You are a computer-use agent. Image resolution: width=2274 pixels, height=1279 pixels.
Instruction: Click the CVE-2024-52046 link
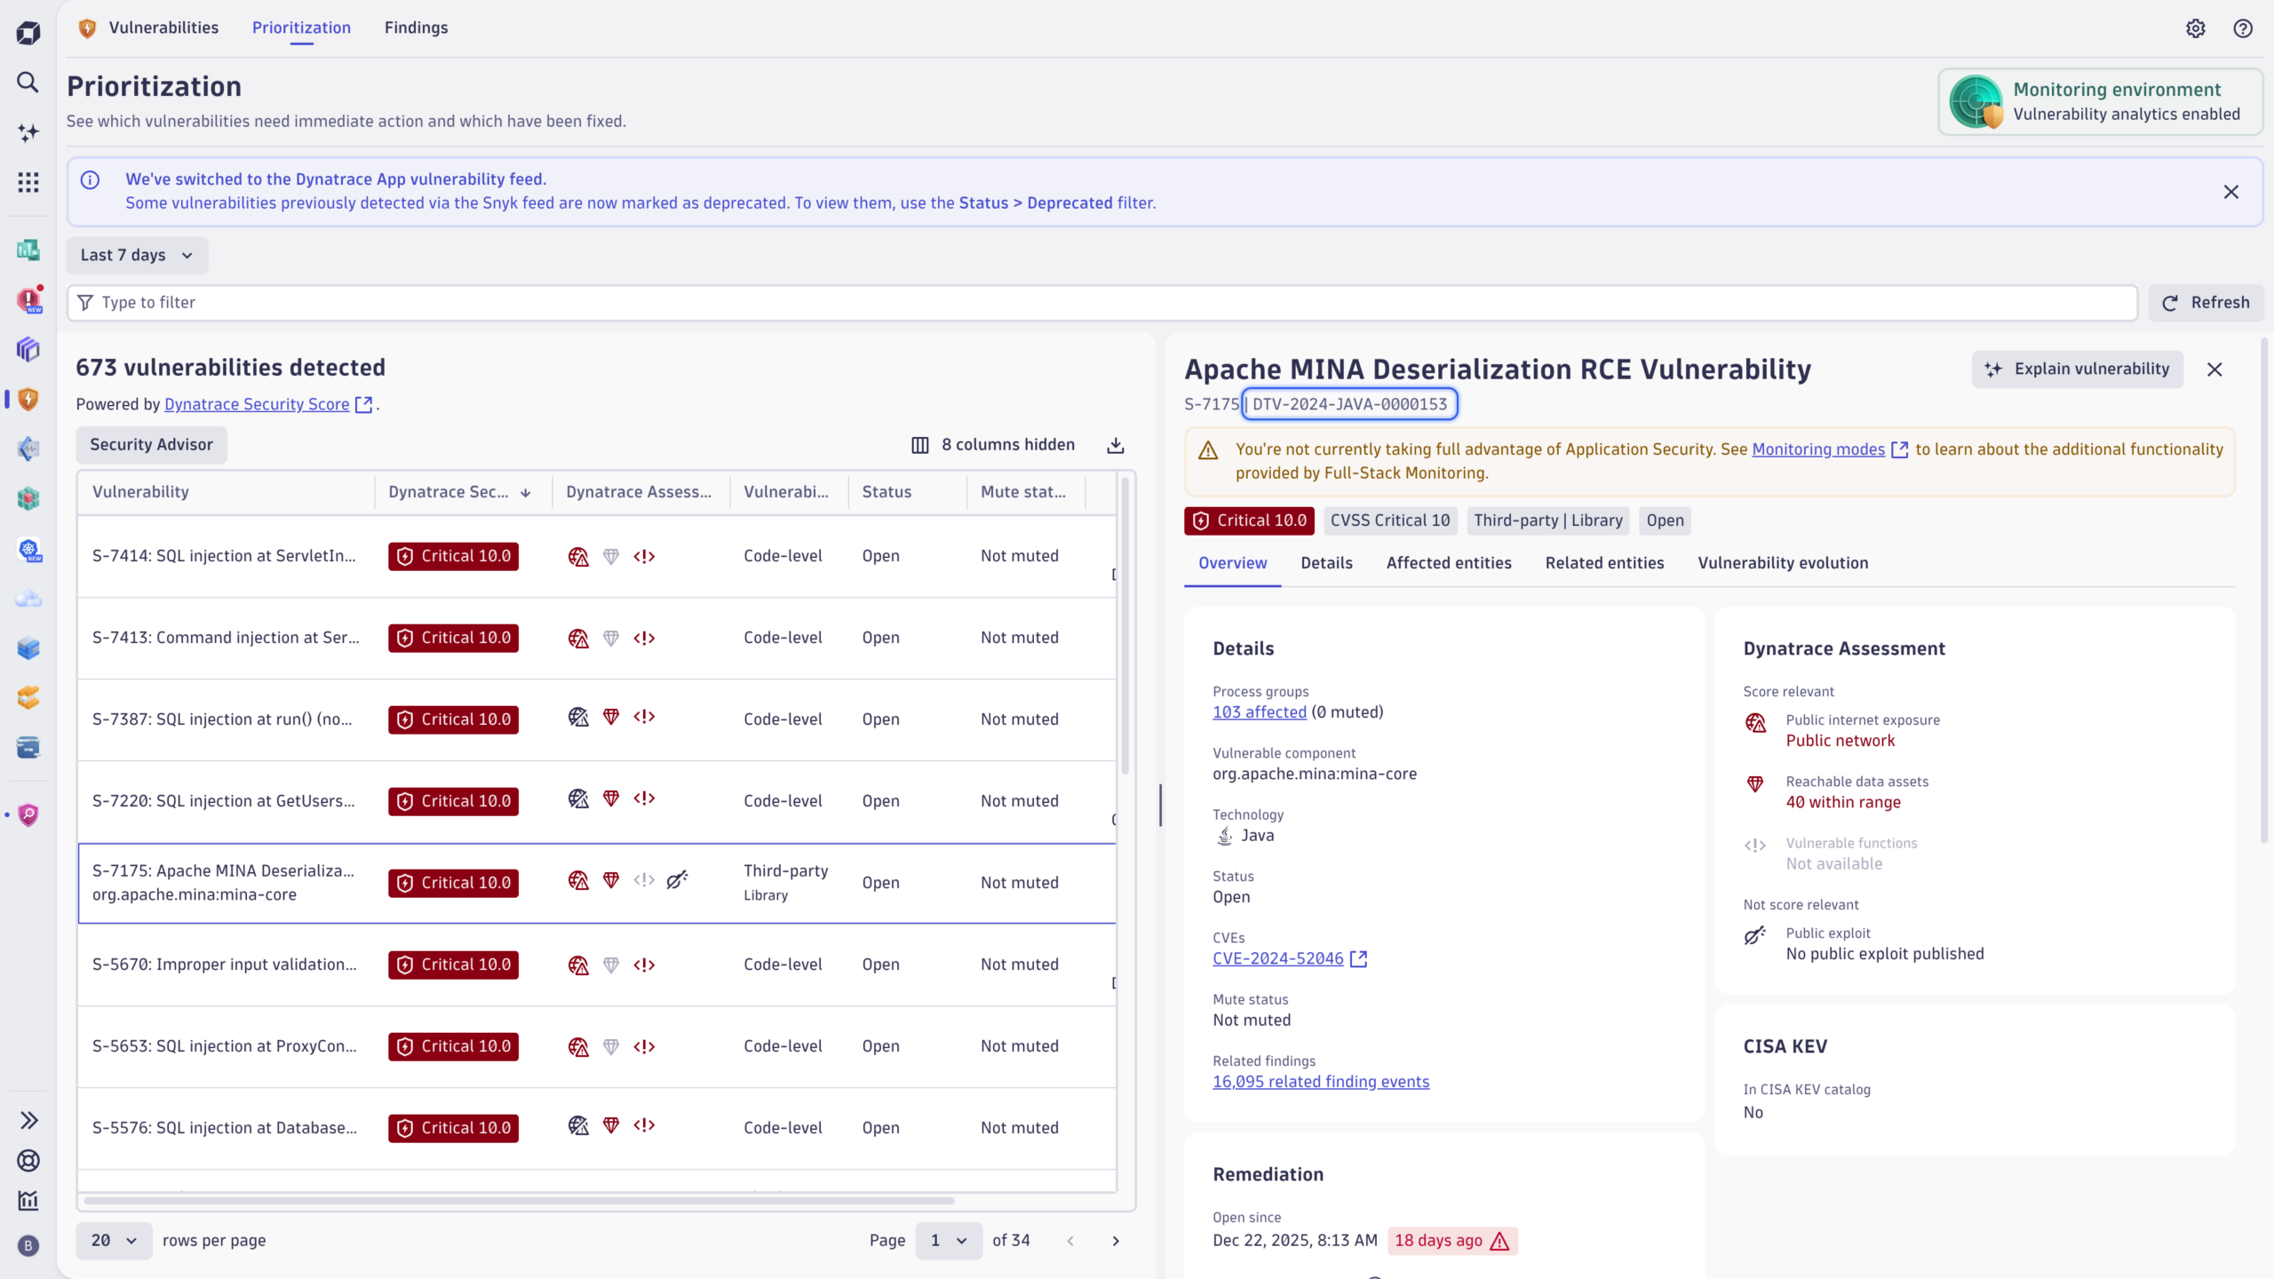[x=1278, y=958]
